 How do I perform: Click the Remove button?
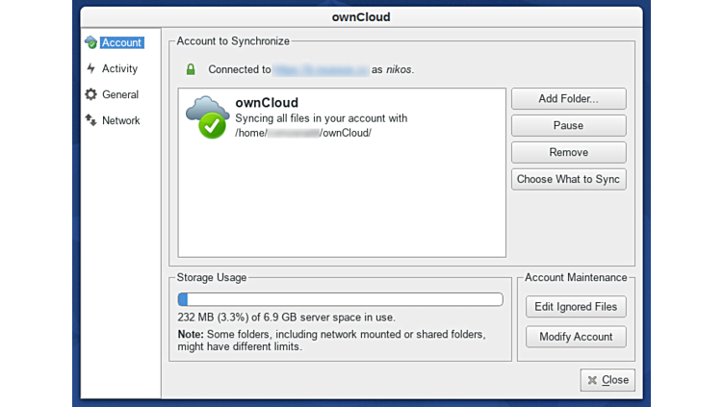tap(568, 152)
